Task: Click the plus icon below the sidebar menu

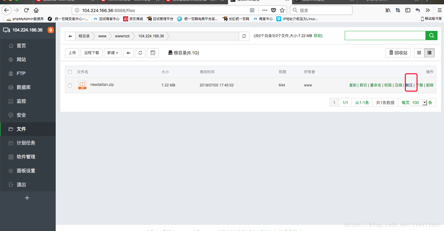Action: click(27, 198)
